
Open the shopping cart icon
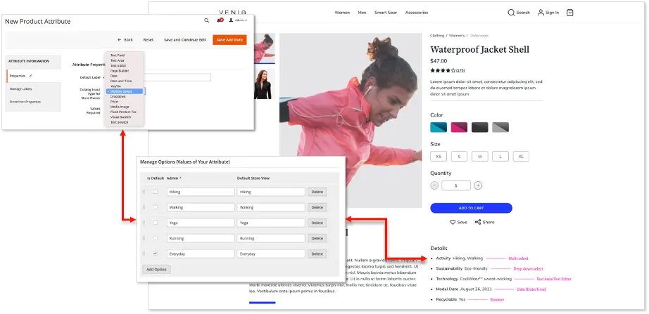pos(570,13)
